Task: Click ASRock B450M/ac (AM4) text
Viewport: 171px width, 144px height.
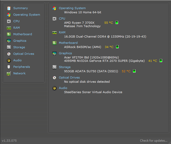Action: tap(83, 47)
